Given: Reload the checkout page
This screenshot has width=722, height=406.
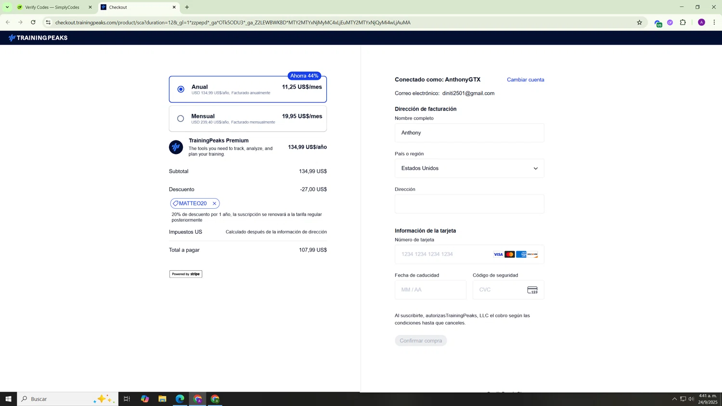Looking at the screenshot, I should pyautogui.click(x=33, y=22).
